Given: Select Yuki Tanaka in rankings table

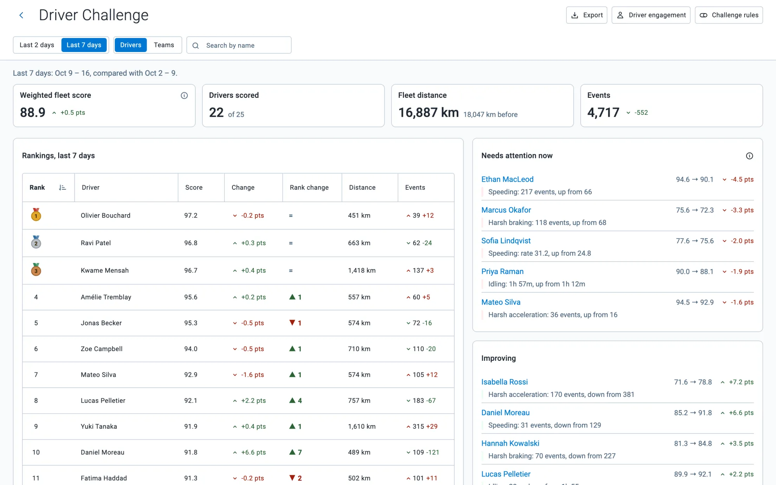Looking at the screenshot, I should (99, 426).
